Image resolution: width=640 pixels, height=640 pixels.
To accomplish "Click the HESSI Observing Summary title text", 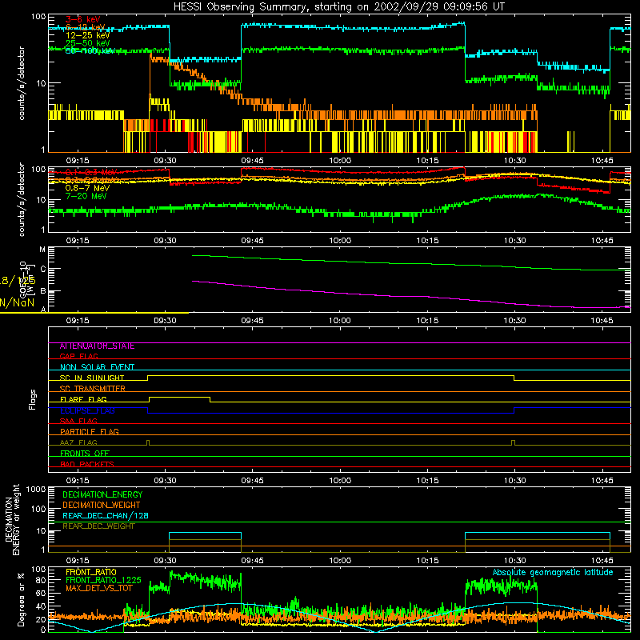I will click(x=338, y=6).
